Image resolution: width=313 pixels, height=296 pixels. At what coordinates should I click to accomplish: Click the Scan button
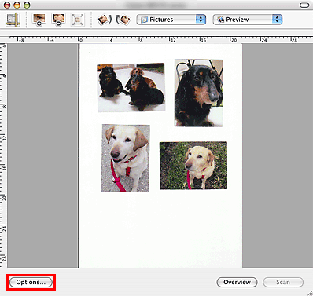[x=283, y=282]
